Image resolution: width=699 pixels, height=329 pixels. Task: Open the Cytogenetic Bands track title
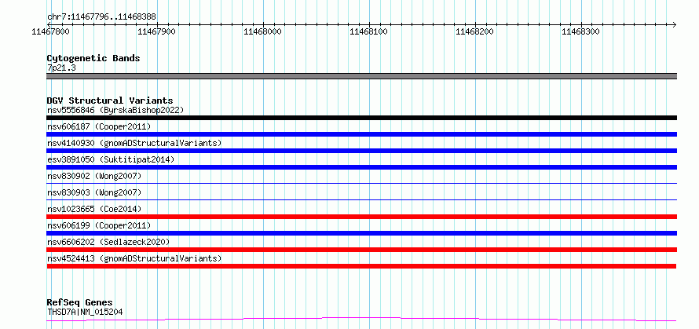click(93, 58)
